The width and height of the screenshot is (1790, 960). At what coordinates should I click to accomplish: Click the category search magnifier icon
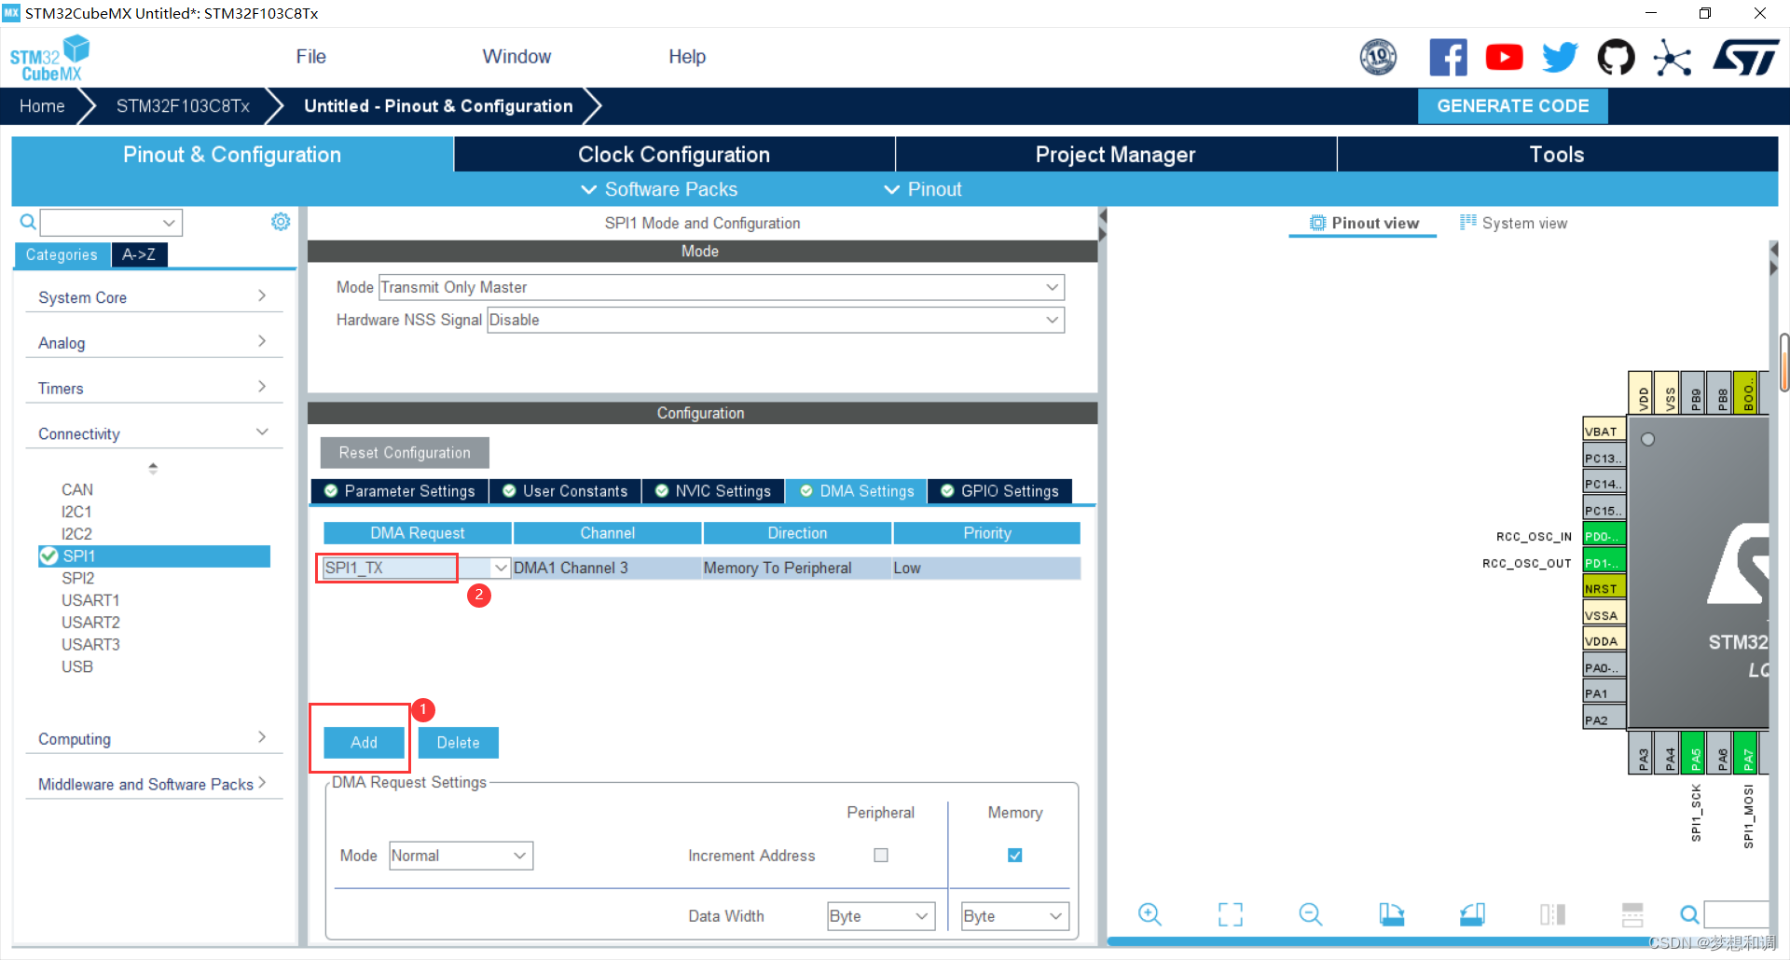point(28,222)
